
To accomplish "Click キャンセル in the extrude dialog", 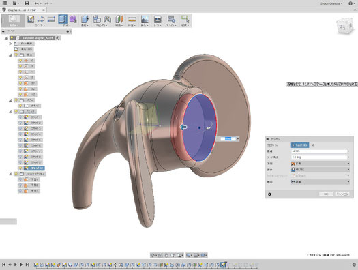I will [342, 194].
